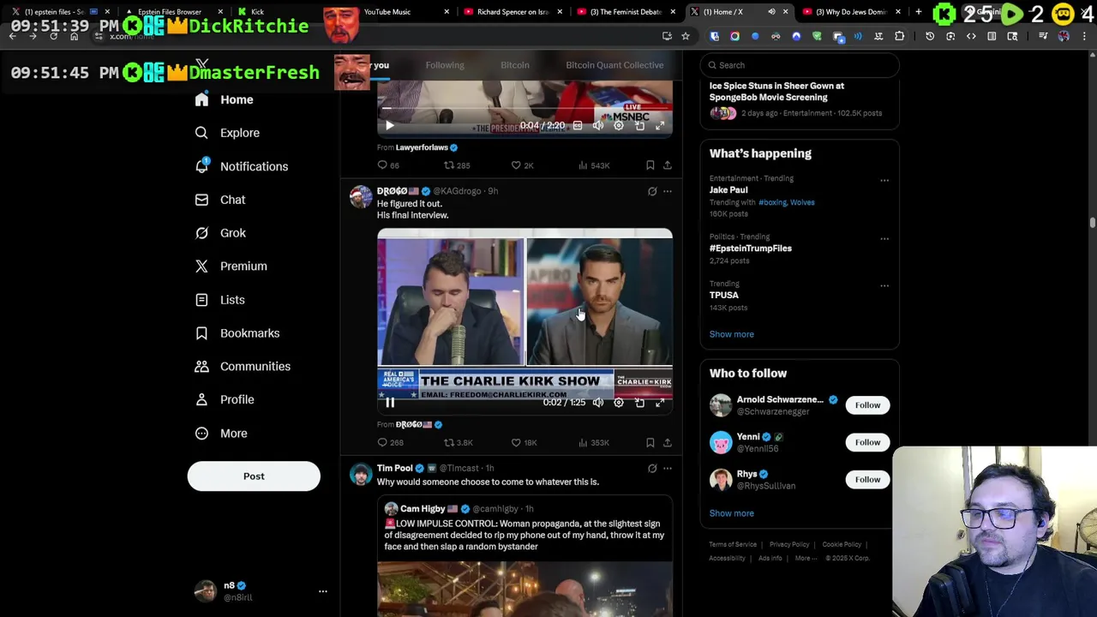Mute the Charlie Kirk Show video
The width and height of the screenshot is (1097, 617).
(598, 403)
